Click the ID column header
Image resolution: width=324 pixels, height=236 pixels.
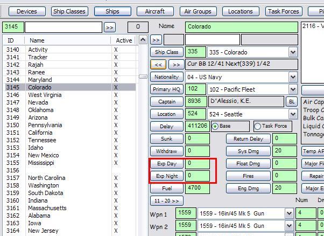pos(13,40)
